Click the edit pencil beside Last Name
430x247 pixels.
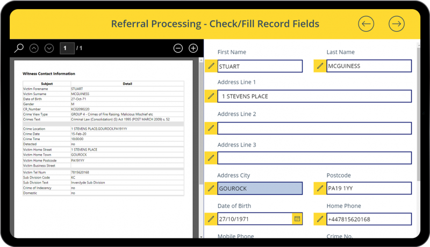320,66
